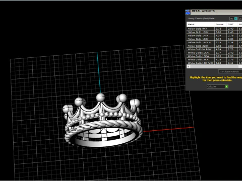The height and width of the screenshot is (181, 242).
Task: Toggle the teal library selector button
Action: click(x=236, y=19)
